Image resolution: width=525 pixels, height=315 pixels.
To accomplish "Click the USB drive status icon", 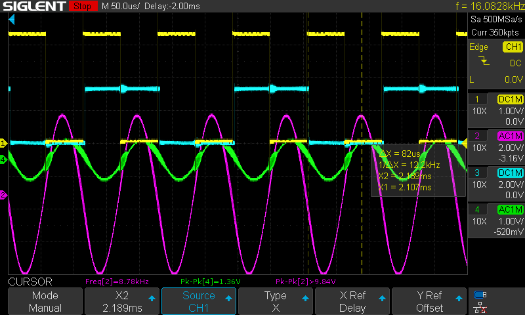I will 480,295.
